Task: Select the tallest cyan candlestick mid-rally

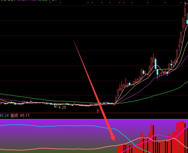Action: pos(156,64)
